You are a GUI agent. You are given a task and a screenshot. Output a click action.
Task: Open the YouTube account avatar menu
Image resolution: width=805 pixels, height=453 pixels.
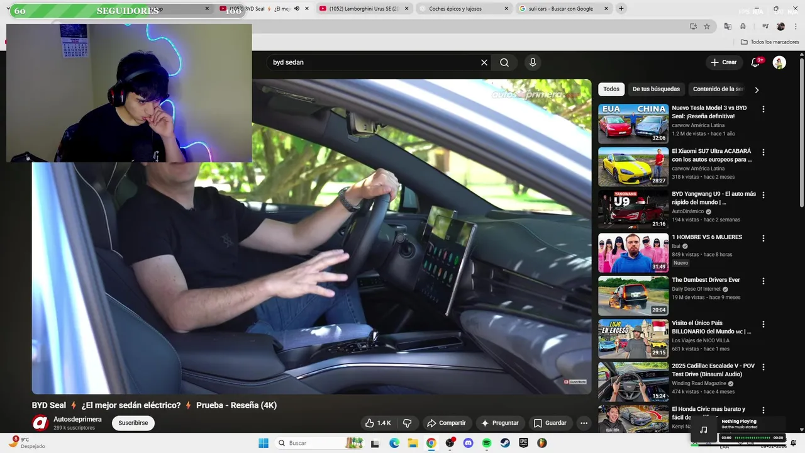point(779,62)
